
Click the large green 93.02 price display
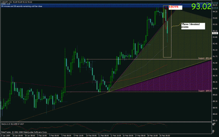201,7
